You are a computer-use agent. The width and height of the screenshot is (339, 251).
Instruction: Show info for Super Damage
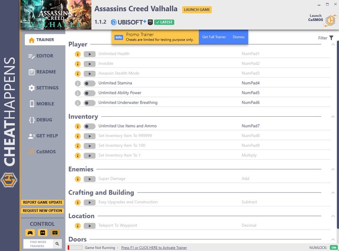(x=78, y=179)
